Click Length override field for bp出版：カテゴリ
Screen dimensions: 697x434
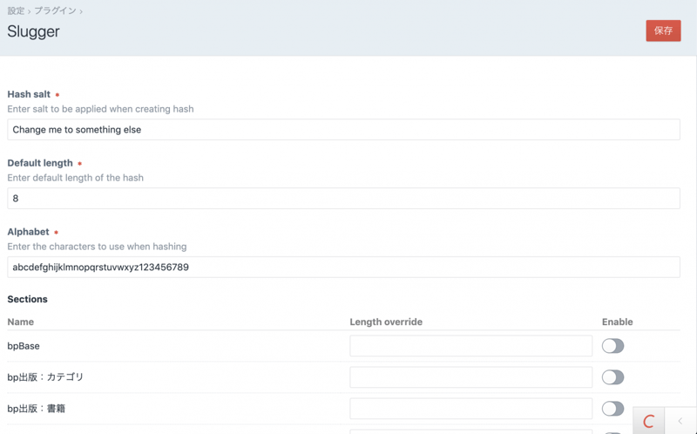tap(470, 377)
